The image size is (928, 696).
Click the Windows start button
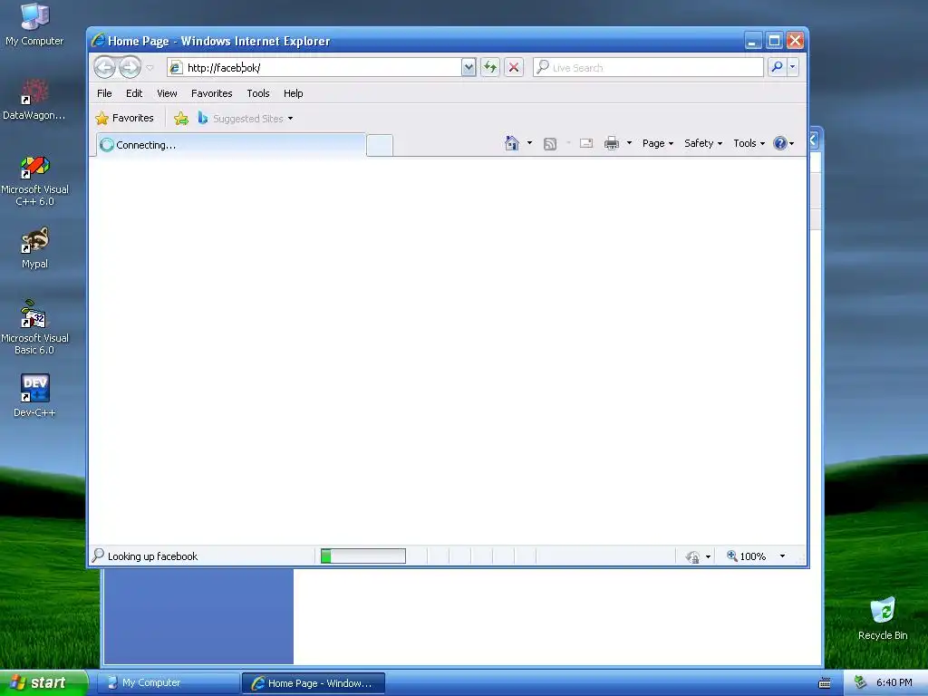point(43,682)
